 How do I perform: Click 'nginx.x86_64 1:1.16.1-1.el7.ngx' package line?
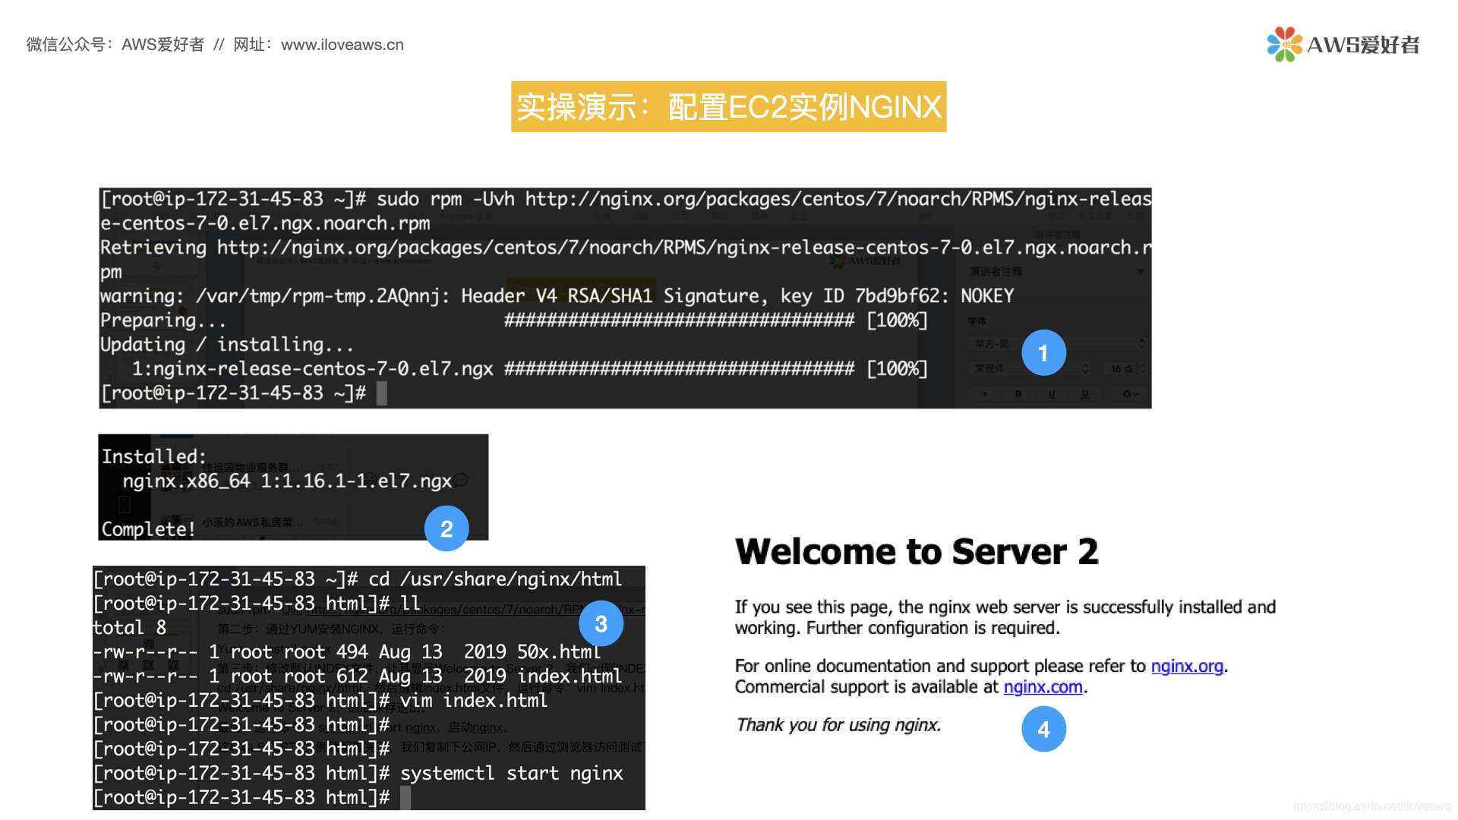click(287, 481)
